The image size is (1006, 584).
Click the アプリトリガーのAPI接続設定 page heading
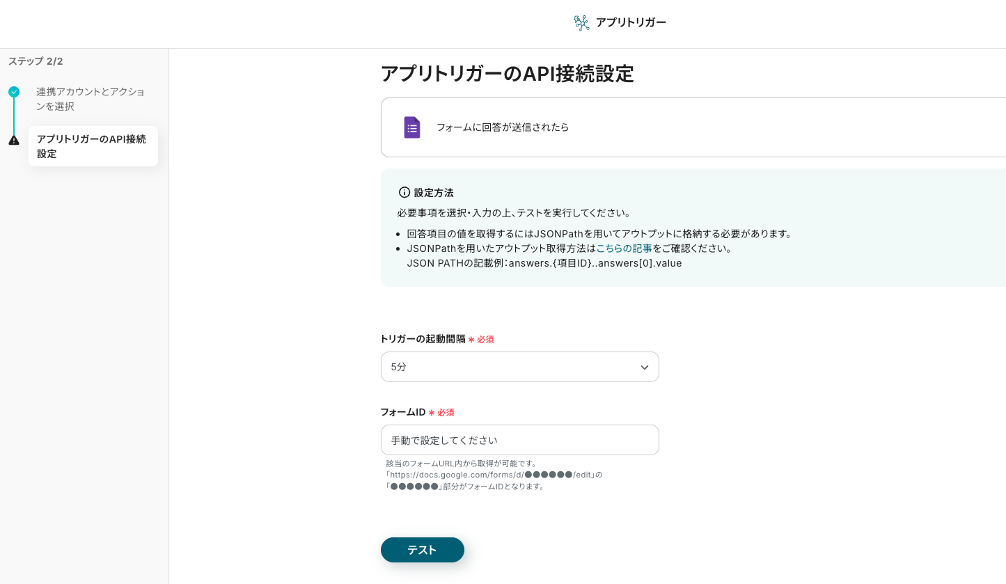[x=507, y=74]
